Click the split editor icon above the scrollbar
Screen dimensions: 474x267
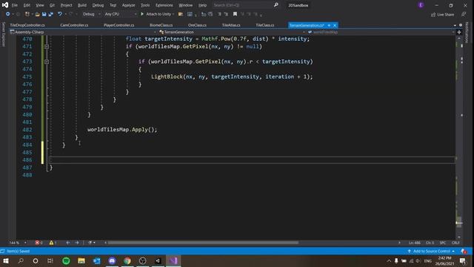459,32
